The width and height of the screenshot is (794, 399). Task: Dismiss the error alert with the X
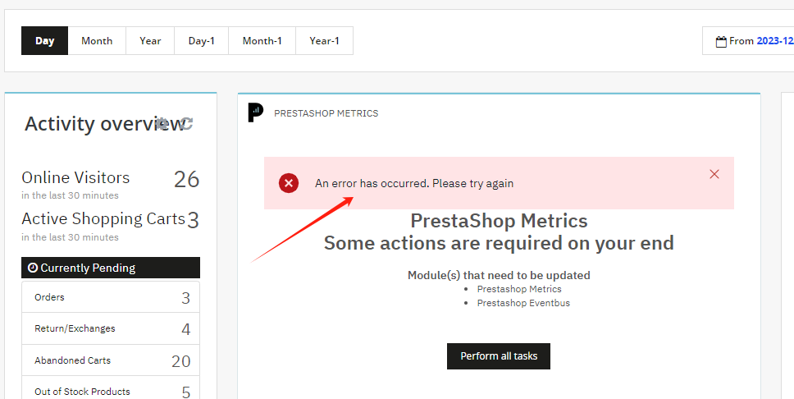coord(714,174)
